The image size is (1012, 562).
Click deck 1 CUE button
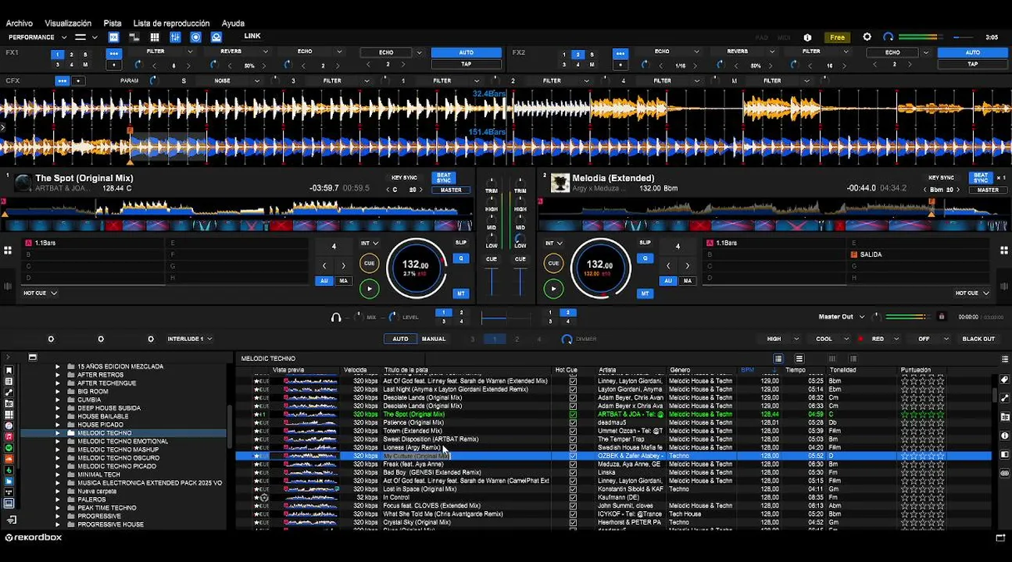pos(369,263)
